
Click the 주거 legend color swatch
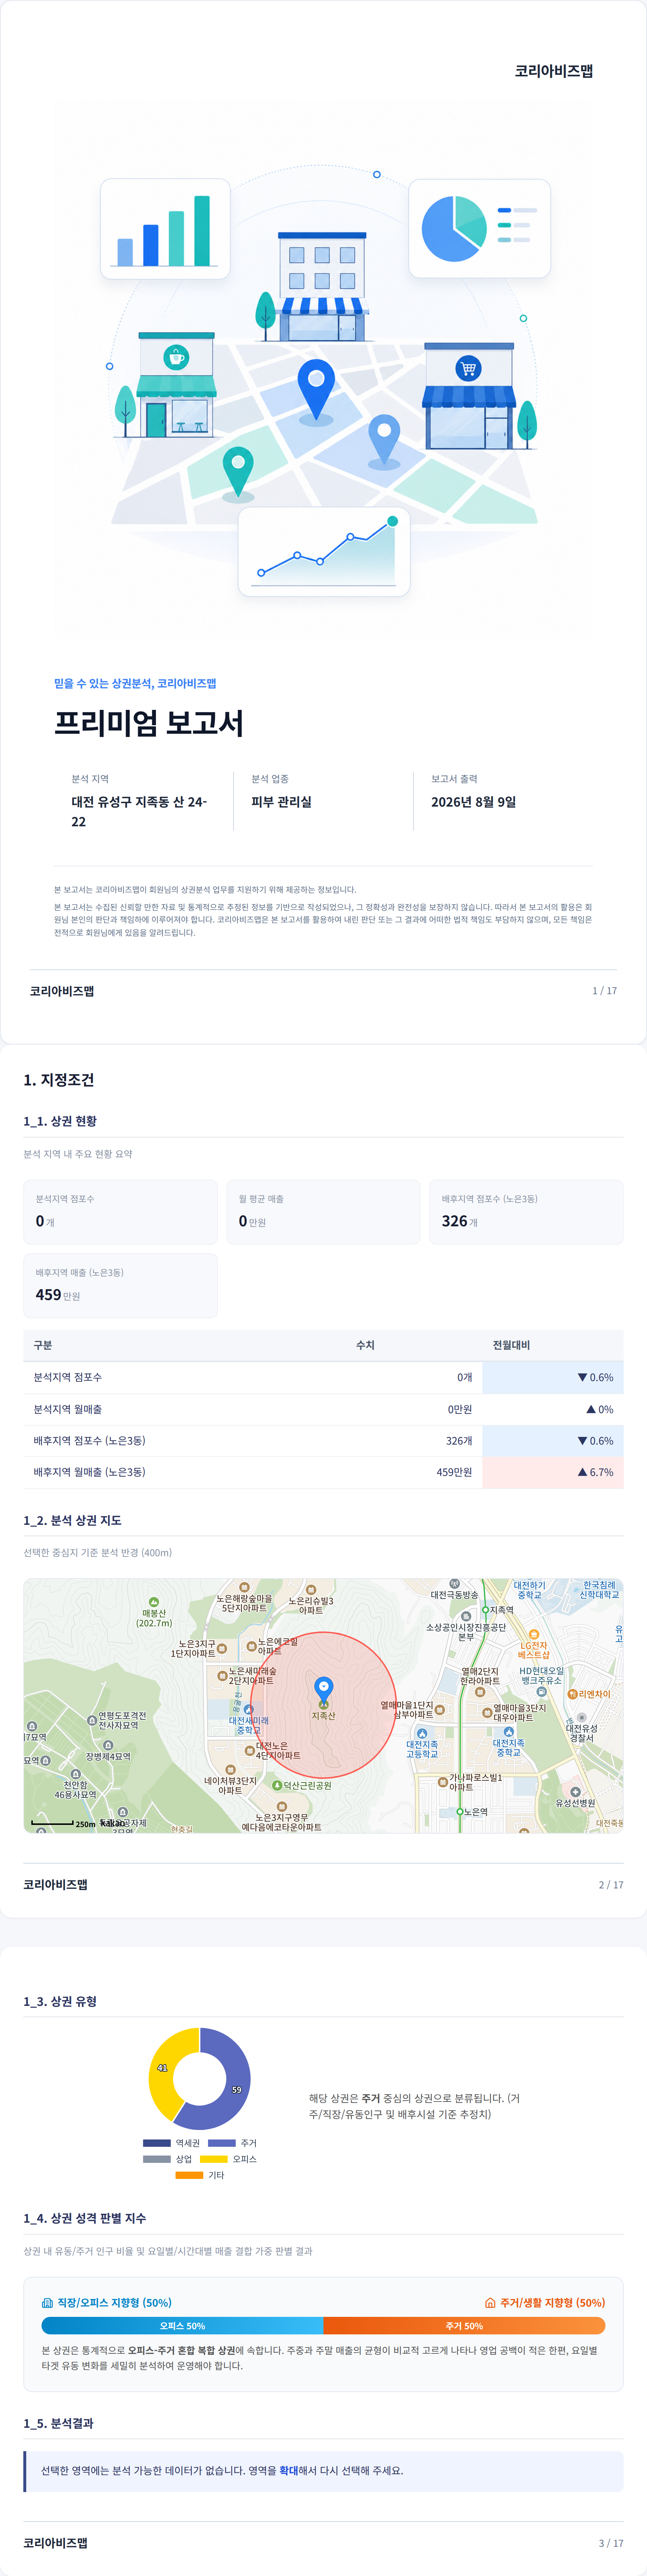coord(221,2143)
